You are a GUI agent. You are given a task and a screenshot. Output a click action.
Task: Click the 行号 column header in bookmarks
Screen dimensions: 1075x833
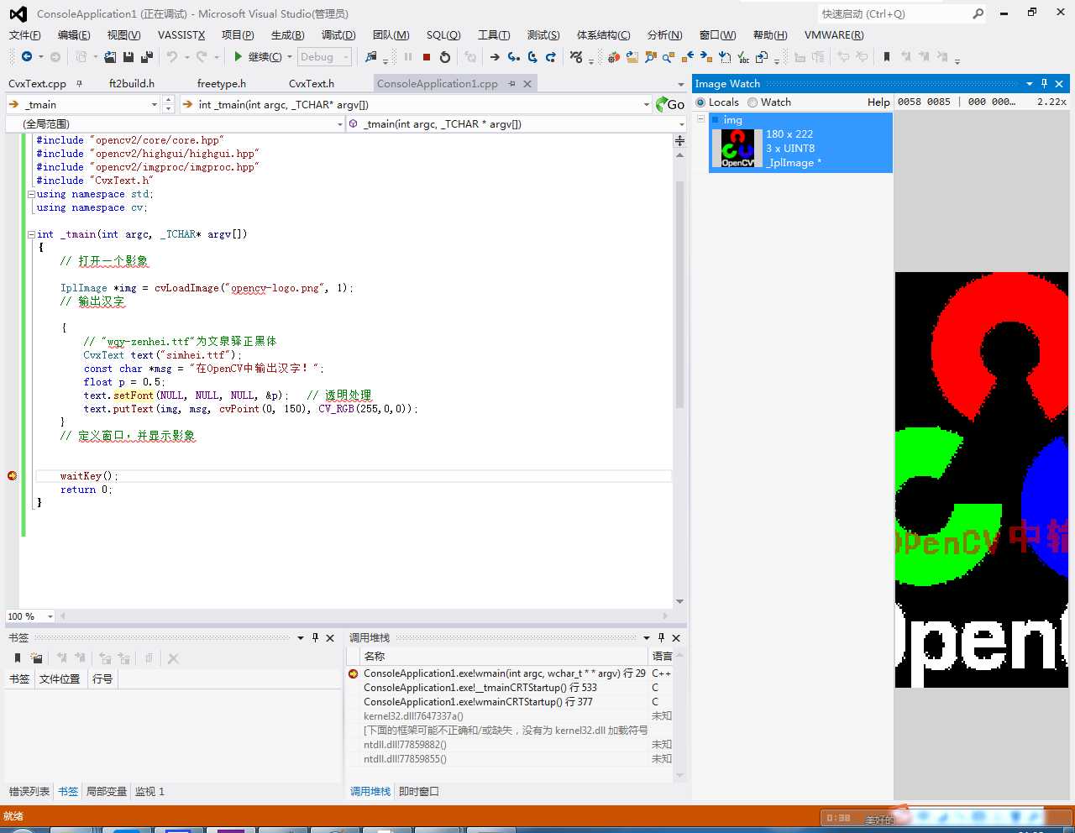[102, 678]
